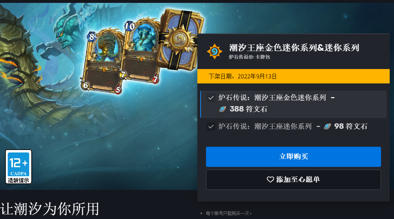Click the heart icon in the wishlist button
Viewport: 394px width, 219px height.
pyautogui.click(x=270, y=179)
